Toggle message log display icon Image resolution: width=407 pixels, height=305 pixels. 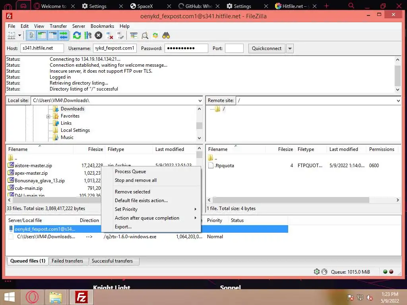coord(31,35)
